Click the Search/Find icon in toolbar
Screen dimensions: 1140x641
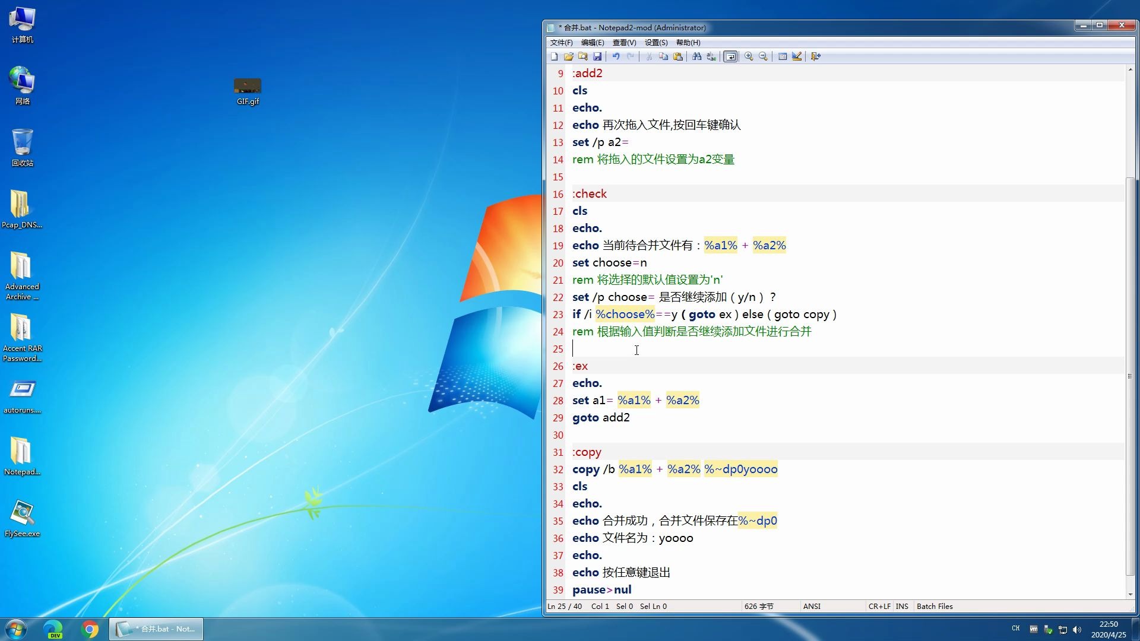tap(695, 56)
